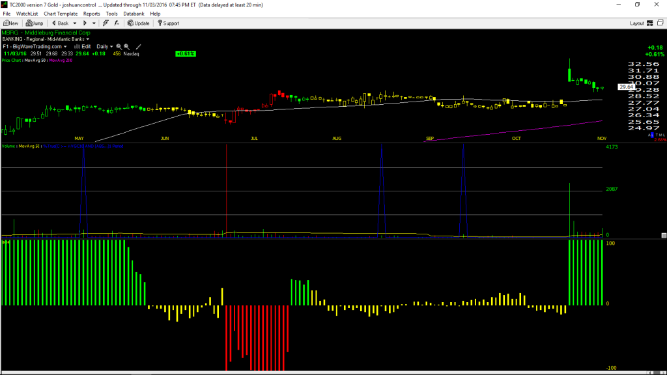Click the MovAvg 50 legend label

pos(35,61)
